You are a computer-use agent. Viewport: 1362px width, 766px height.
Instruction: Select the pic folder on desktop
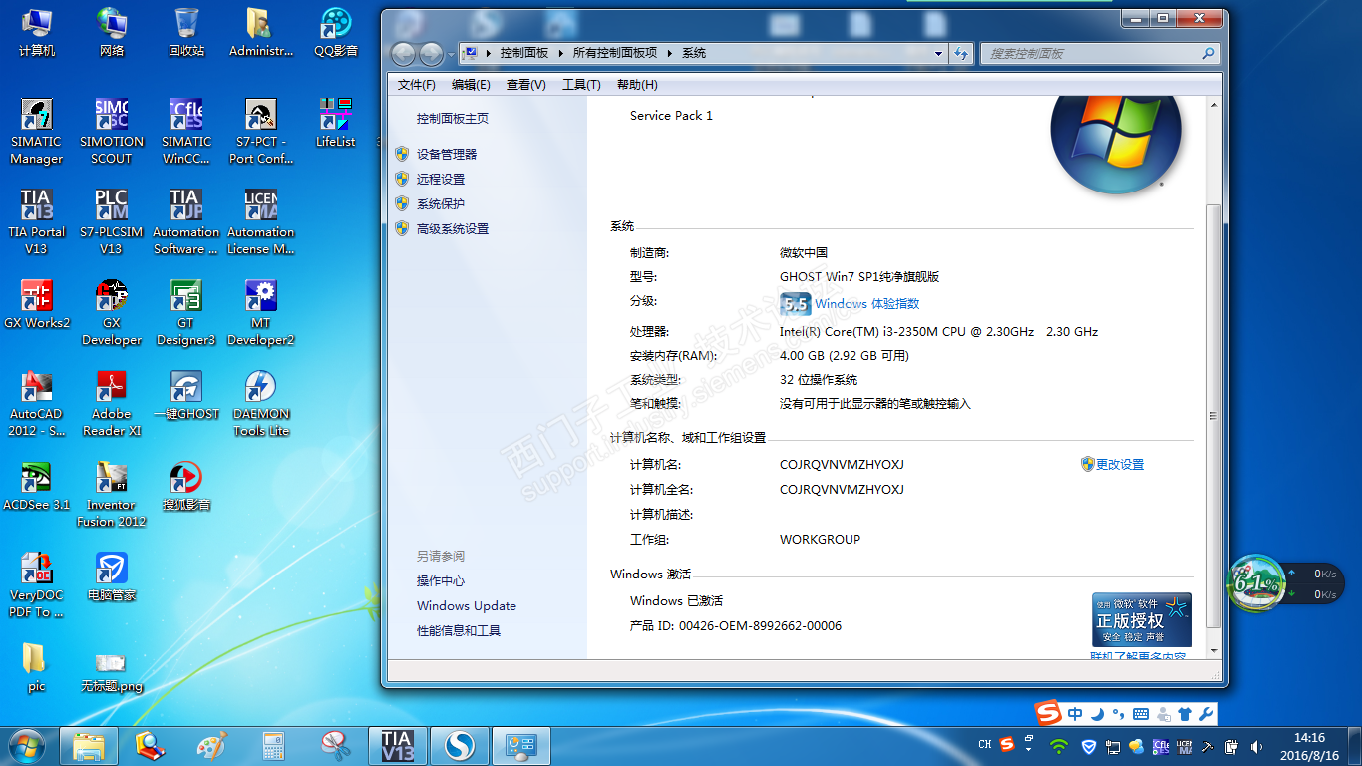37,667
